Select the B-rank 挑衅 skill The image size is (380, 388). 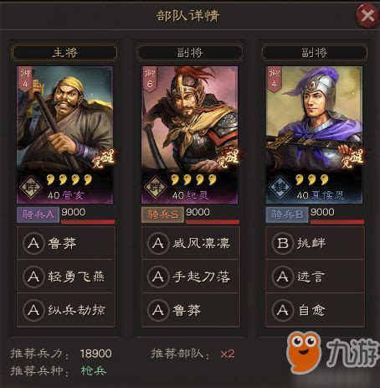(x=316, y=243)
